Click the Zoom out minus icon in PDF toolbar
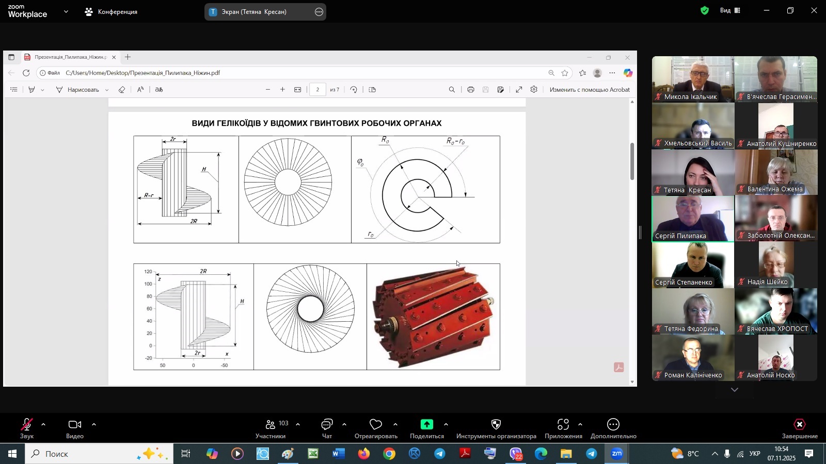Screen dimensions: 826x464 [x=268, y=90]
